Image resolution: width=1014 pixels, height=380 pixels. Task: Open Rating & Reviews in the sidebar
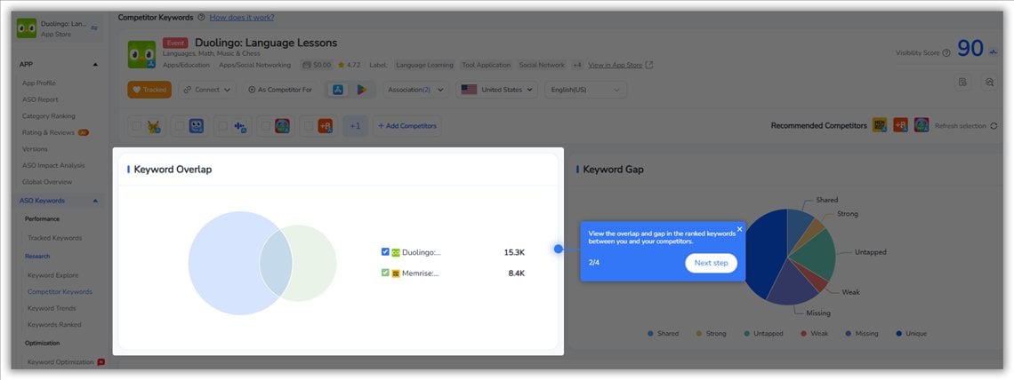[x=49, y=132]
